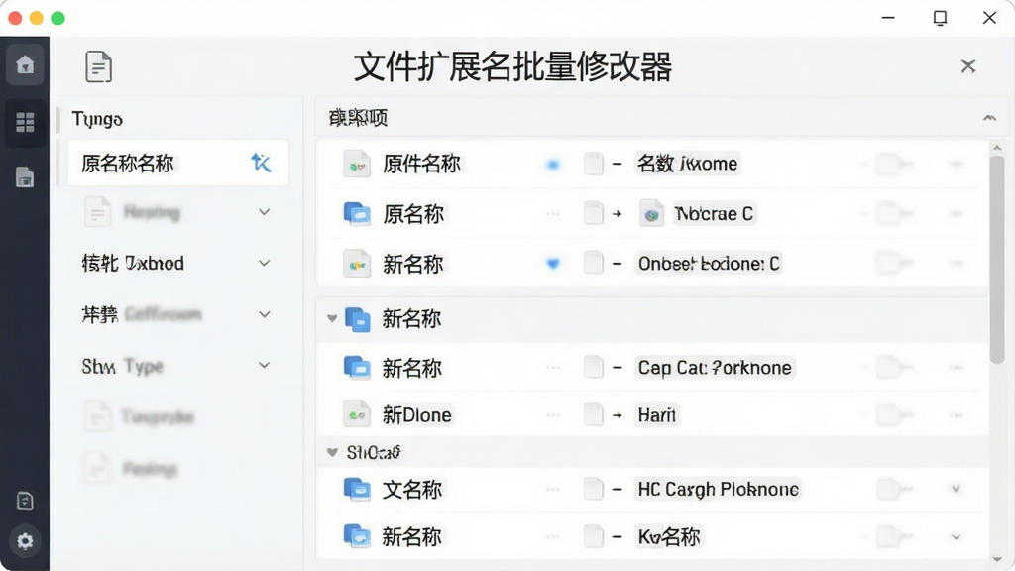Tick checkbox before HC Cargh Ploknone
The height and width of the screenshot is (571, 1015).
coord(593,489)
